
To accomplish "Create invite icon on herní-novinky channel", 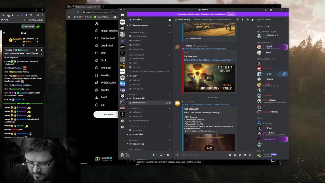I will click(167, 103).
